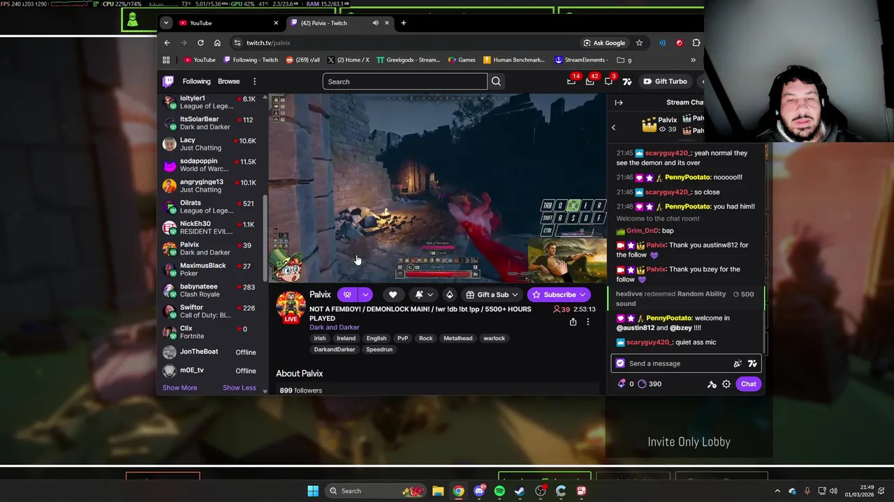Click the Chat send button
Screen dimensions: 894x502
point(748,384)
